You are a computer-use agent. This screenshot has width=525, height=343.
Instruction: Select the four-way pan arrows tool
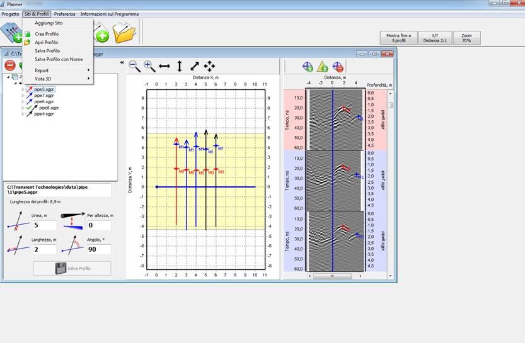[x=209, y=65]
